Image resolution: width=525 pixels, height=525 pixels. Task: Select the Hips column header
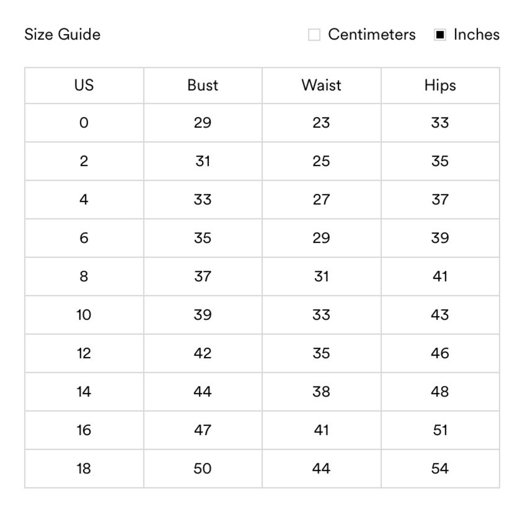440,86
